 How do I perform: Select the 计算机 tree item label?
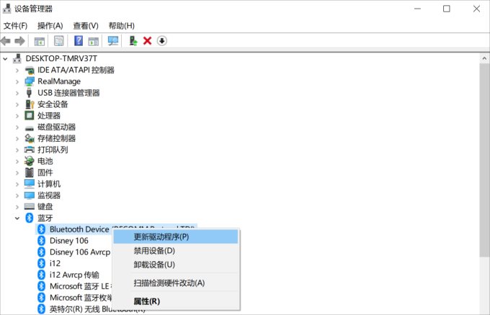(49, 184)
